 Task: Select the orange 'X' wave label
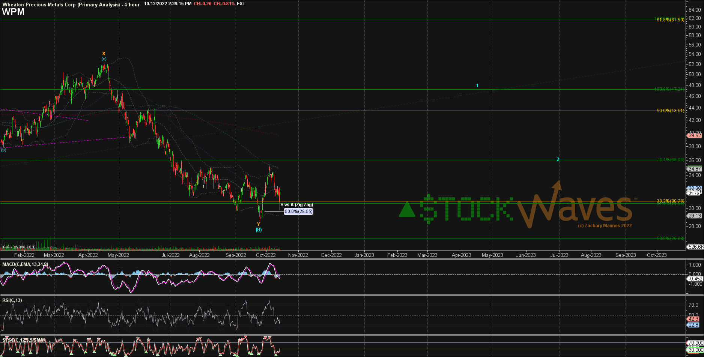(104, 54)
